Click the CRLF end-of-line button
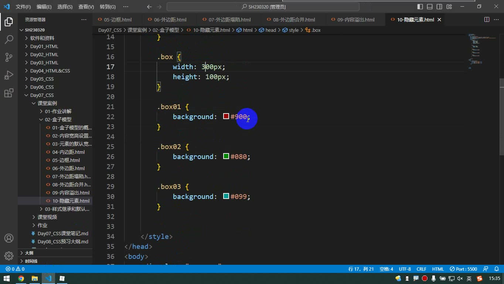 coord(422,269)
